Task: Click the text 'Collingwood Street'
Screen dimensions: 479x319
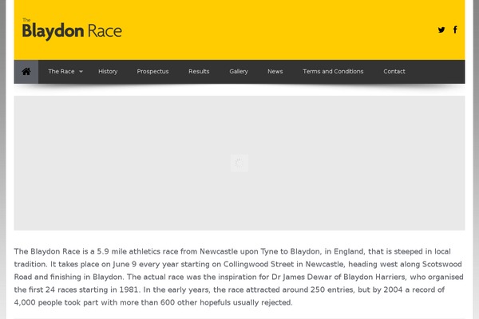Action: point(259,264)
